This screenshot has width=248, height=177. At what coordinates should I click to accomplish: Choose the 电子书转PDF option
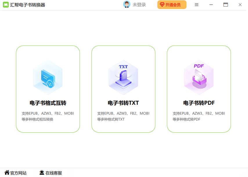[x=199, y=103]
